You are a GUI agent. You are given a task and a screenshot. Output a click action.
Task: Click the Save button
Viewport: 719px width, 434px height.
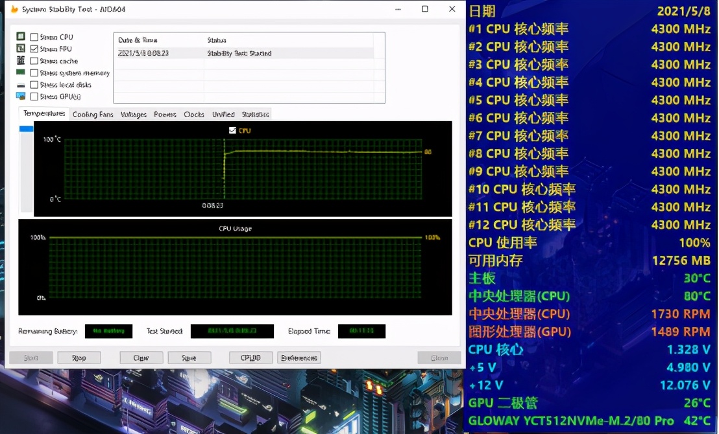(189, 358)
